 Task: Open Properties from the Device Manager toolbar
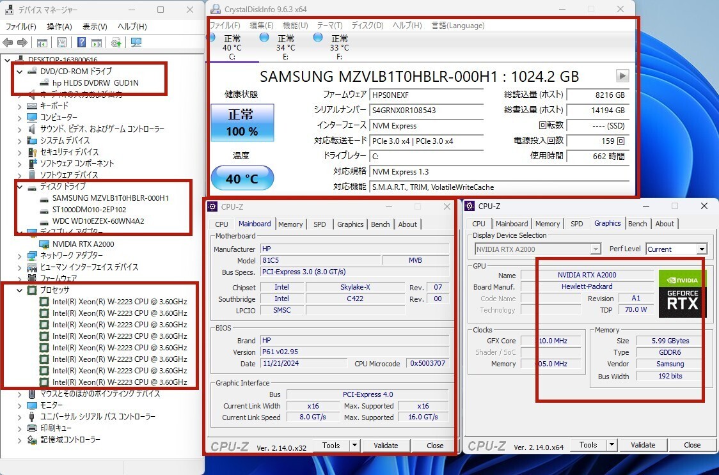tap(61, 43)
